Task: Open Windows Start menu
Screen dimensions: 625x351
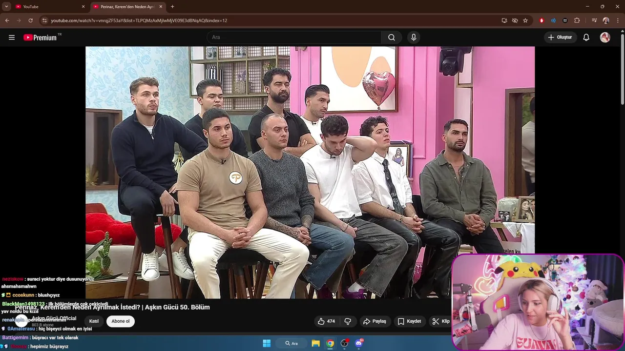Action: (267, 343)
